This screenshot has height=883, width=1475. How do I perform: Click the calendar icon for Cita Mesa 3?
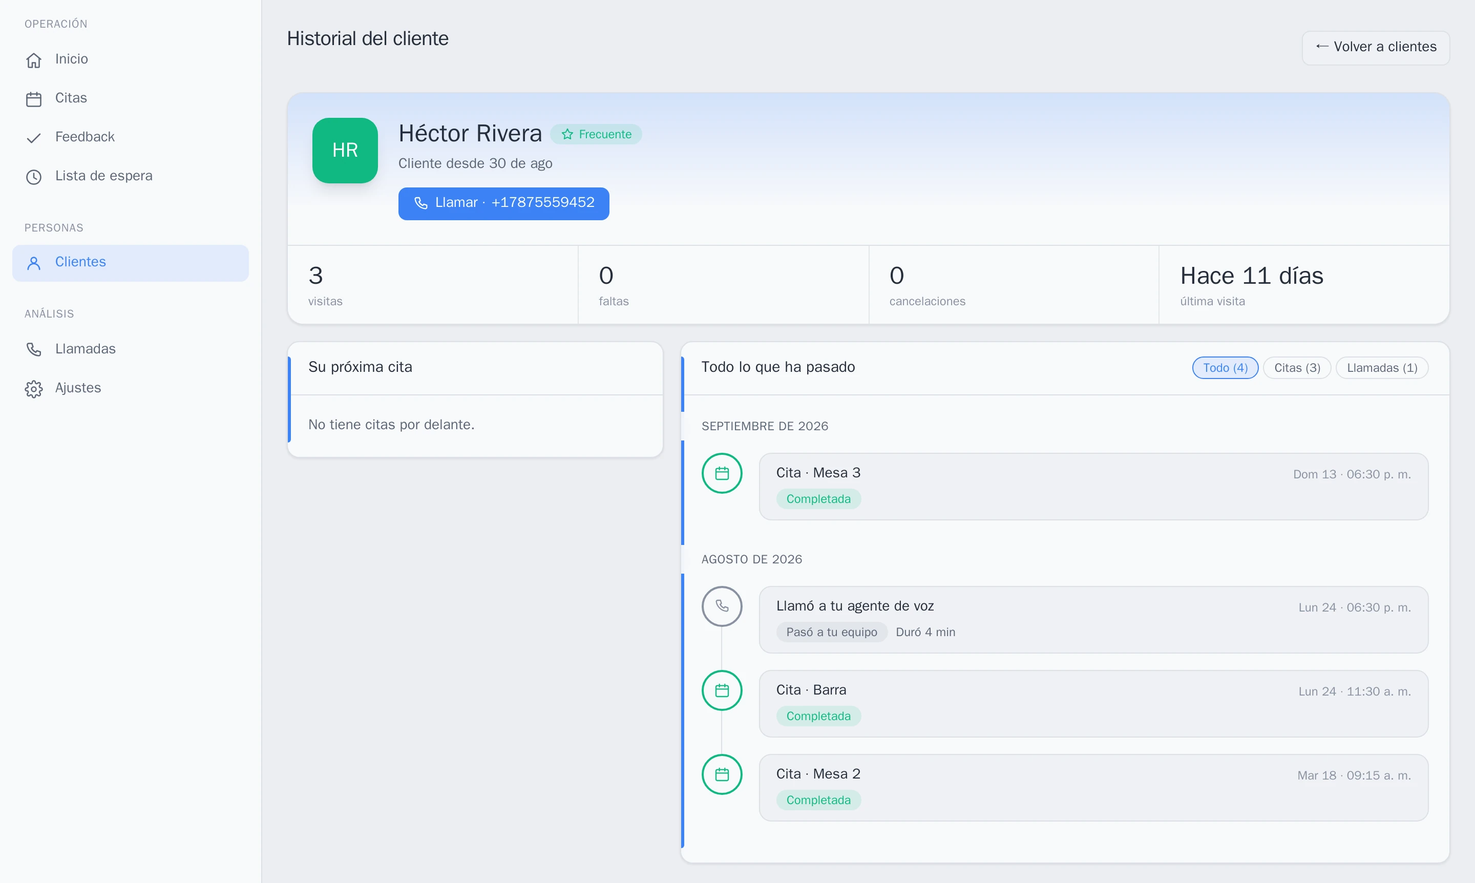[722, 474]
